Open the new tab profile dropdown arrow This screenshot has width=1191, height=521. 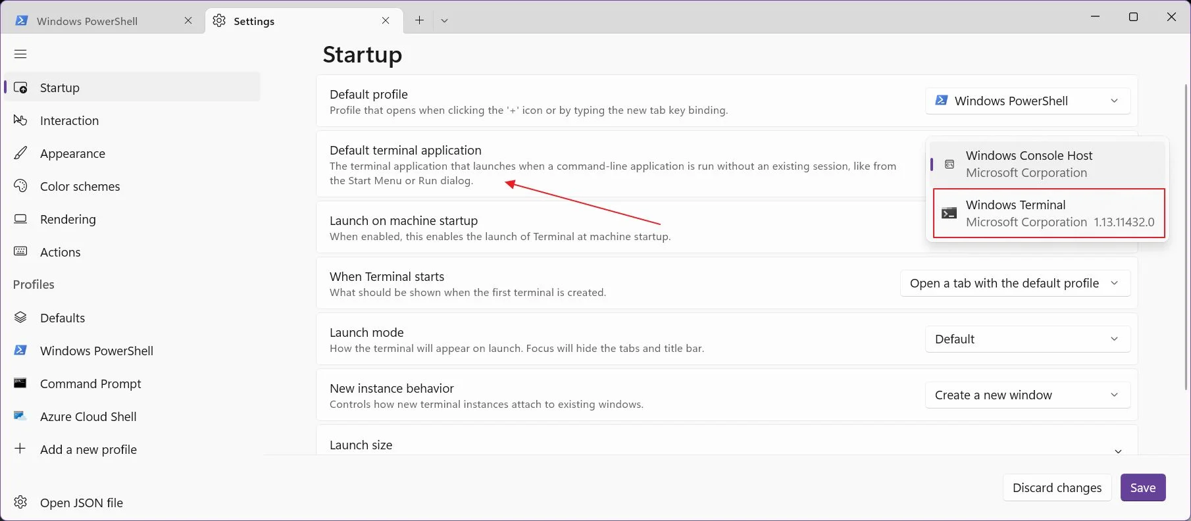pos(444,20)
